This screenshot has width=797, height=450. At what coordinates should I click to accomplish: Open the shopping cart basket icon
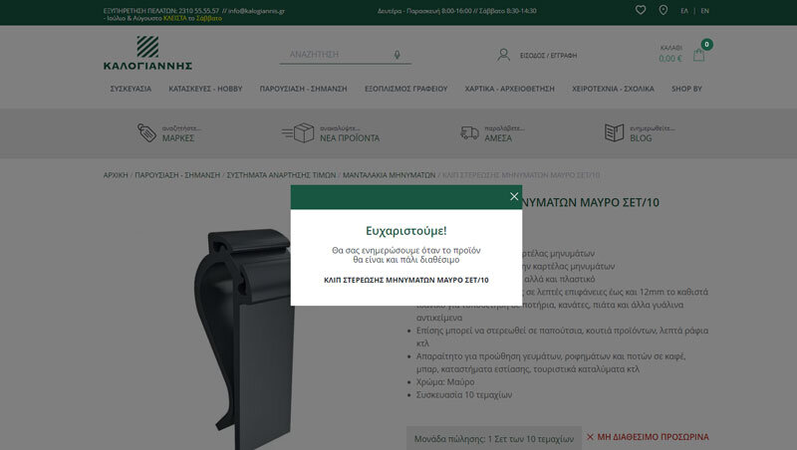(699, 55)
